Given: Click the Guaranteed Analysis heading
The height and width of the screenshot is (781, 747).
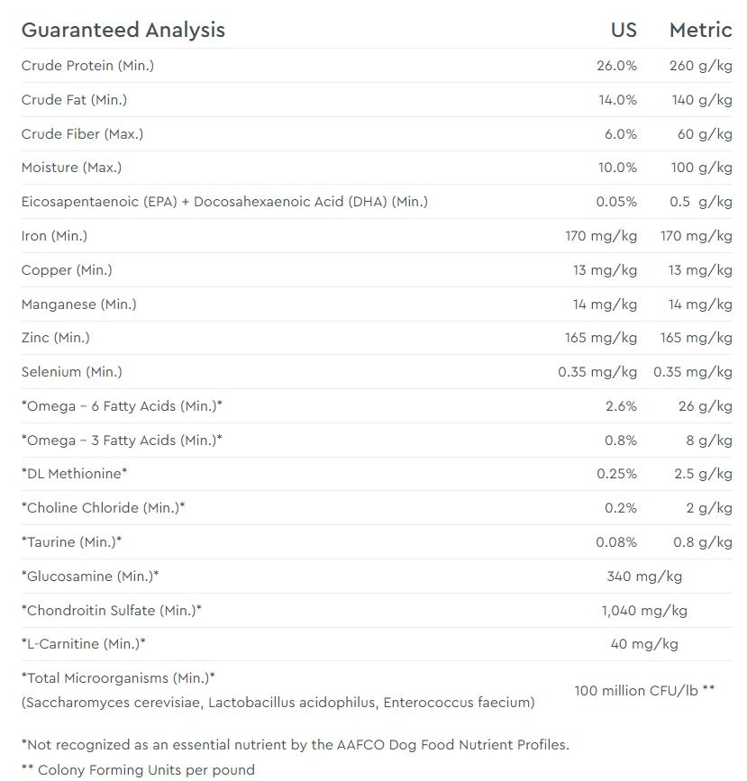Looking at the screenshot, I should [123, 30].
